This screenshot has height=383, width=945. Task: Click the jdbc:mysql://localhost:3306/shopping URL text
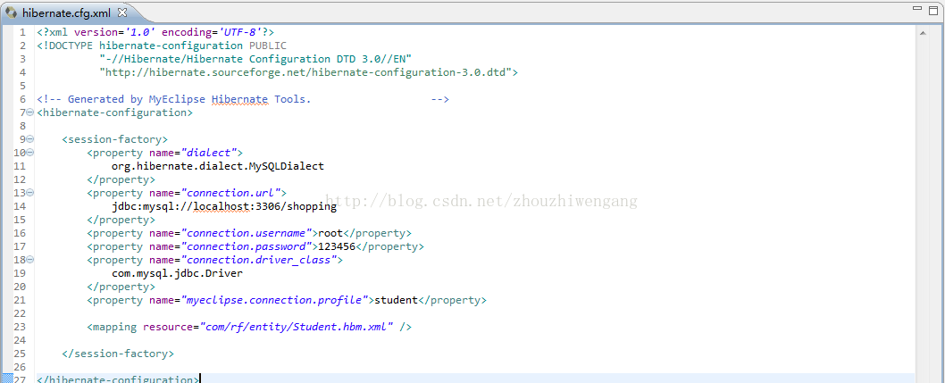coord(223,206)
